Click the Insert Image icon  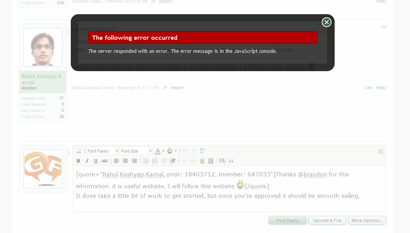pos(202,161)
